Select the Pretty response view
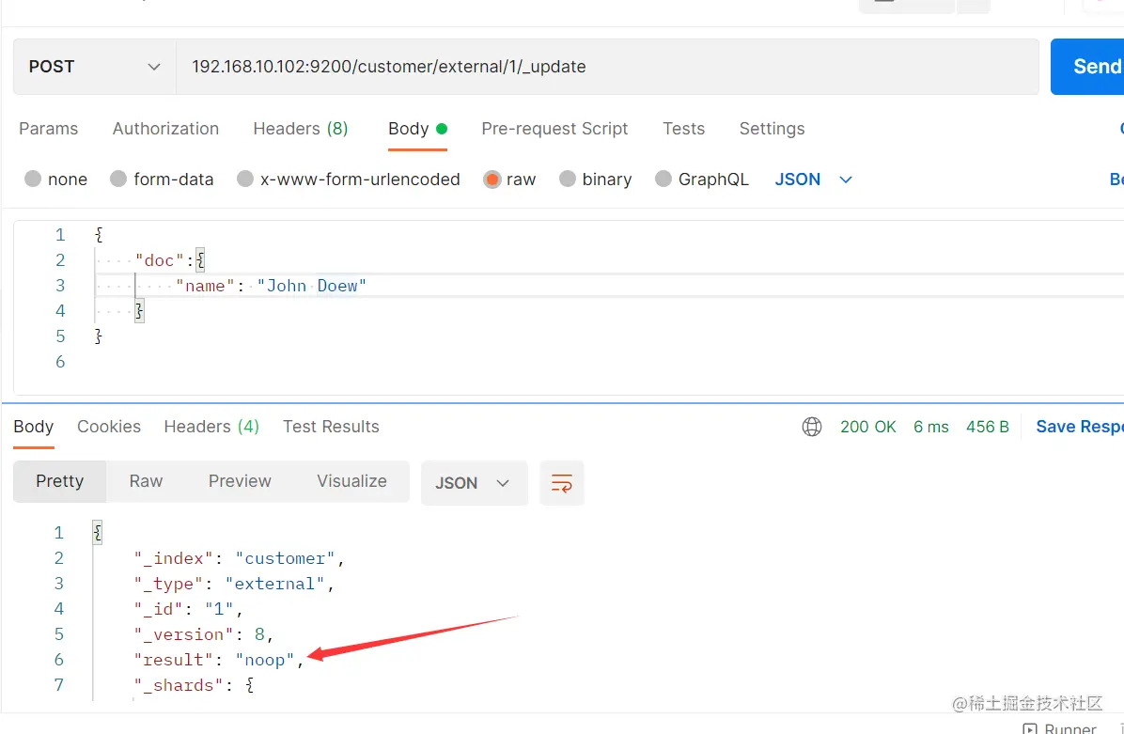Screen dimensions: 1124x734 click(59, 482)
